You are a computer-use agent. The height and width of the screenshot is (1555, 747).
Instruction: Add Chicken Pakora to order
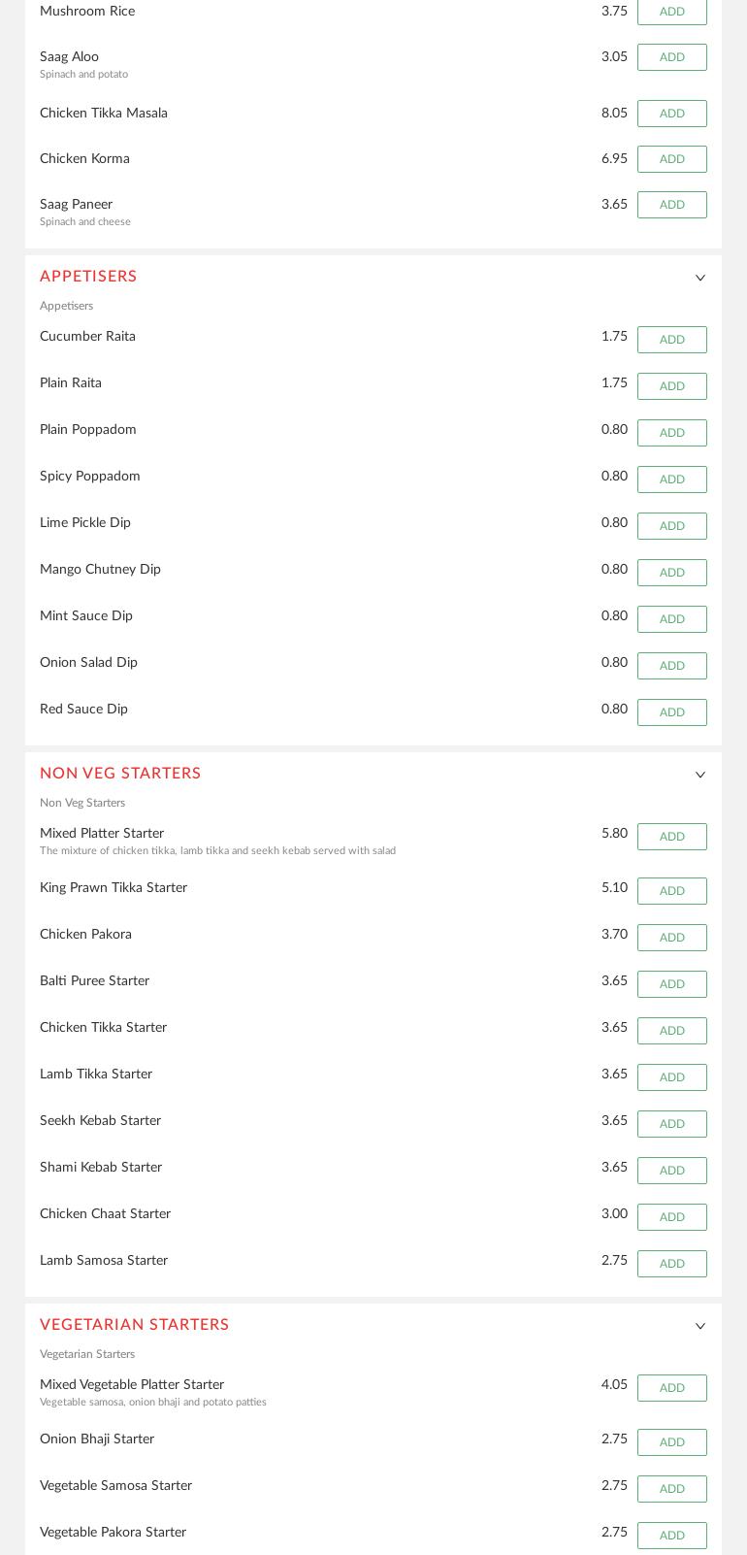pyautogui.click(x=672, y=938)
